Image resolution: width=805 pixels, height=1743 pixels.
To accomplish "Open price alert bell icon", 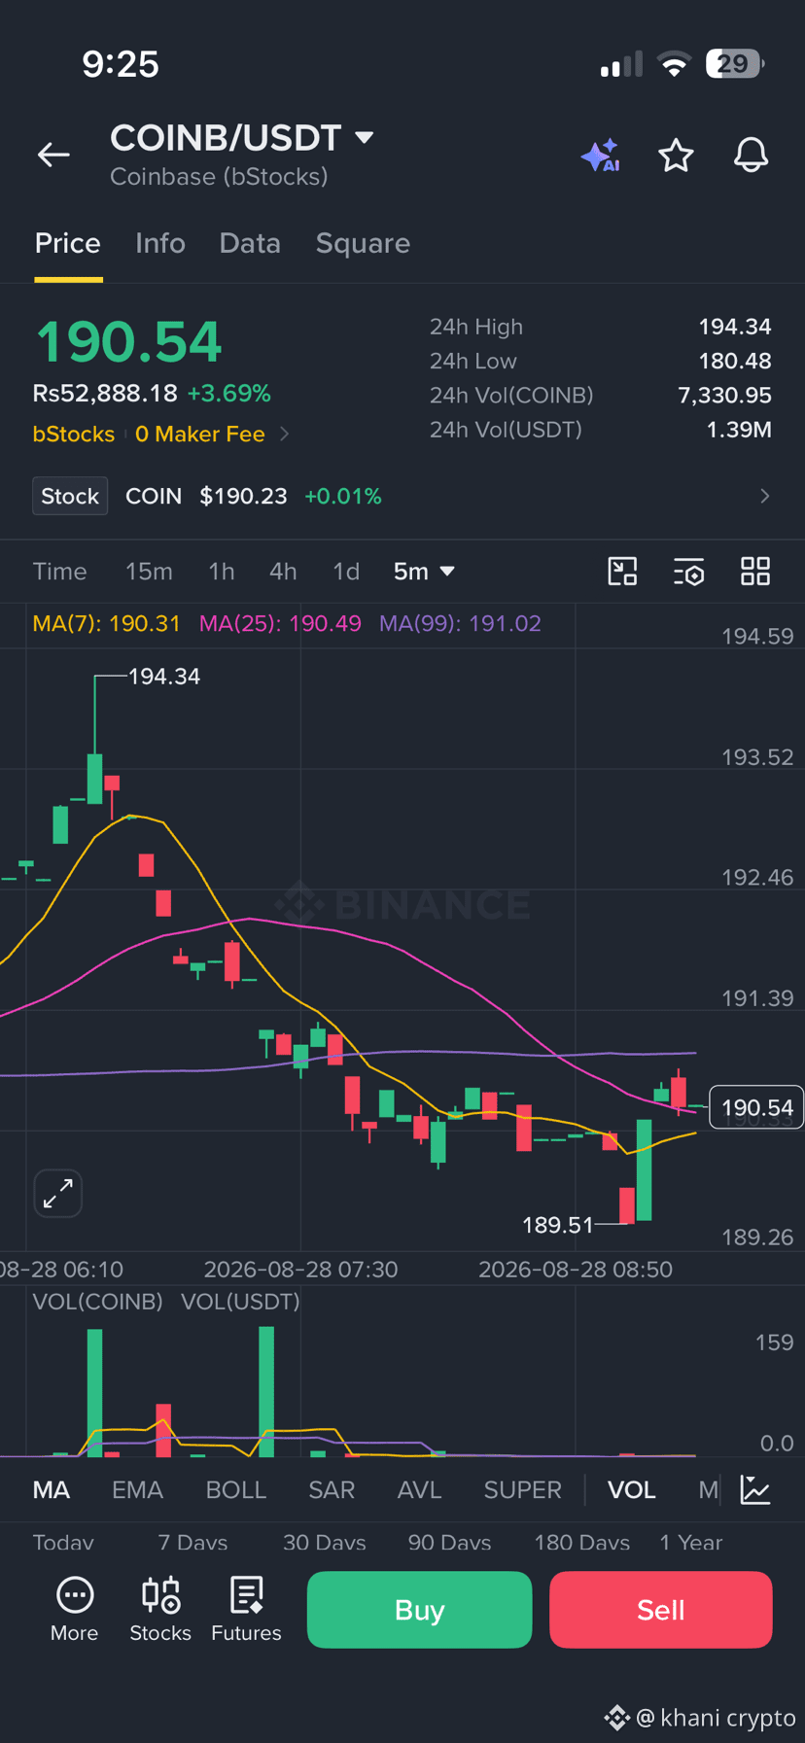I will (751, 156).
